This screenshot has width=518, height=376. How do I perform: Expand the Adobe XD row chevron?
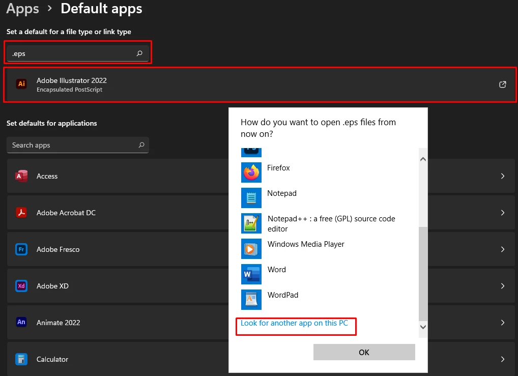pos(502,286)
